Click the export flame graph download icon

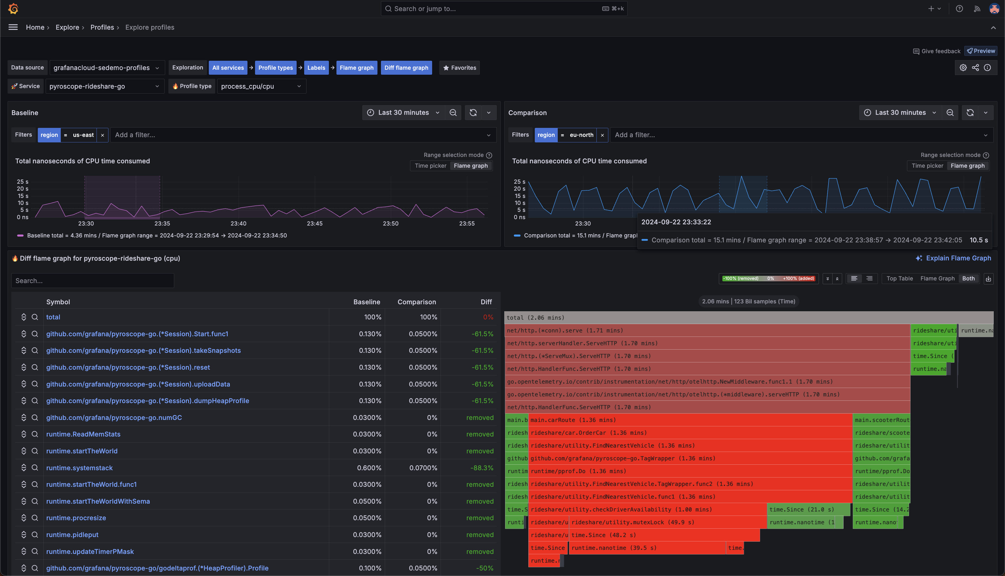pyautogui.click(x=988, y=279)
